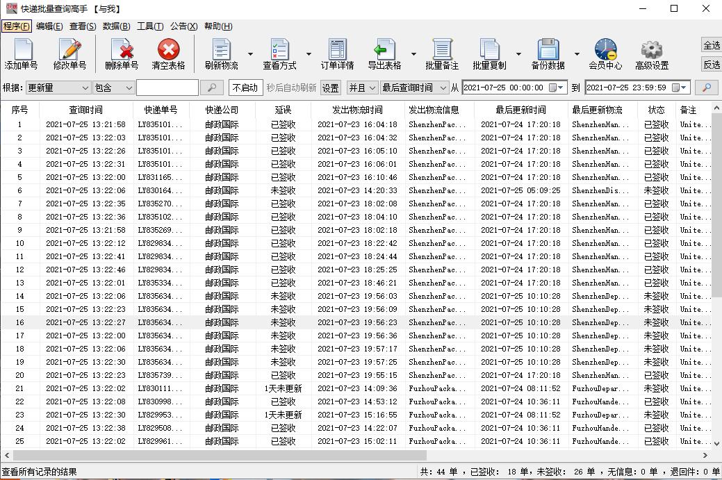
Task: Open the 更新量 filter dropdown
Action: point(57,88)
